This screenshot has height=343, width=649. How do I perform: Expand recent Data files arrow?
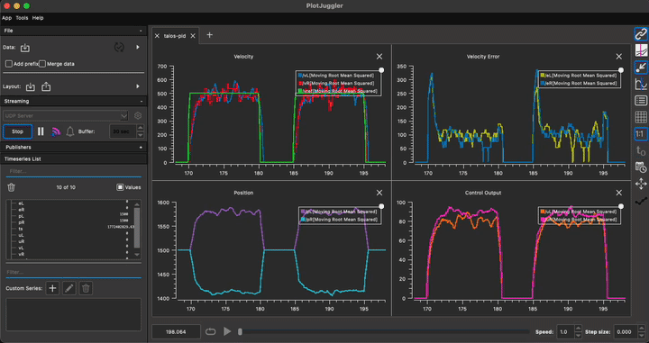pyautogui.click(x=138, y=47)
